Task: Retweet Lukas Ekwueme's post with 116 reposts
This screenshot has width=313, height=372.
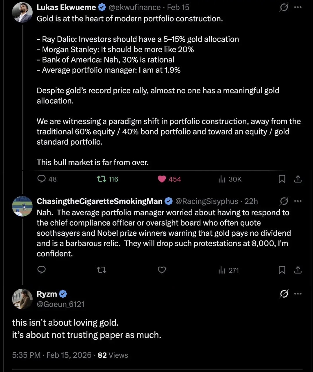Action: tap(102, 179)
